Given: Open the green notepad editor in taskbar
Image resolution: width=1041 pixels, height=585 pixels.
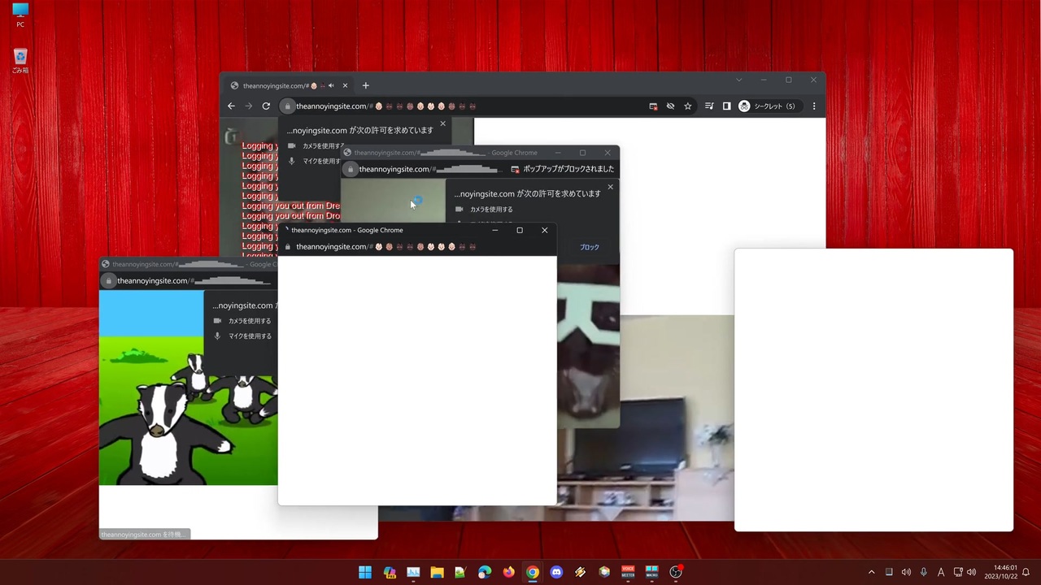Looking at the screenshot, I should (460, 572).
